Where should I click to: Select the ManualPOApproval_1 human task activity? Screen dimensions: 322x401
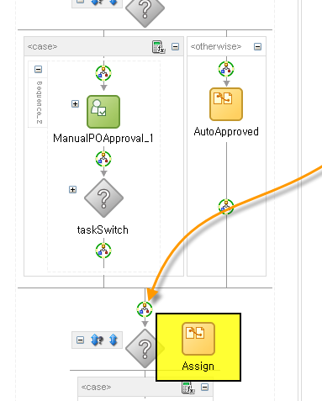coord(103,112)
